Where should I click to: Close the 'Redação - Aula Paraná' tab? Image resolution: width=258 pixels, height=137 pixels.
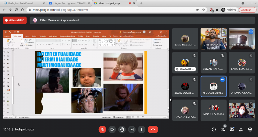[x=44, y=3]
